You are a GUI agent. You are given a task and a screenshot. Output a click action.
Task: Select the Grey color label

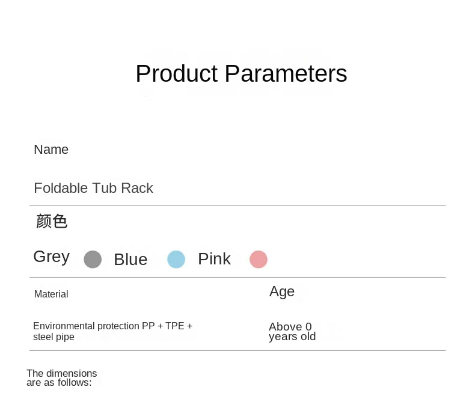click(52, 257)
